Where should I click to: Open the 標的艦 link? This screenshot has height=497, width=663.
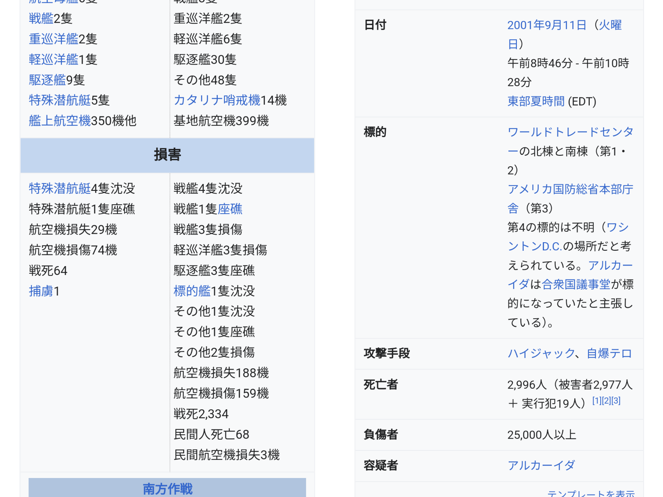pyautogui.click(x=192, y=291)
